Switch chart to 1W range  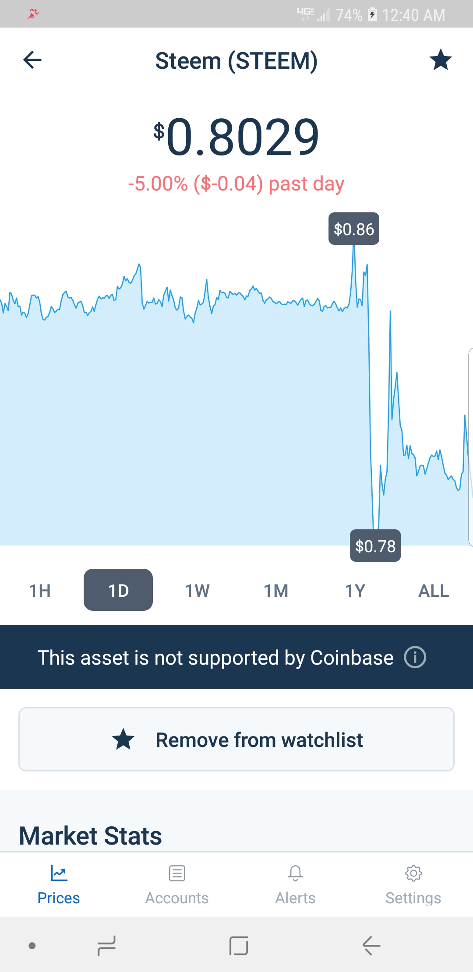tap(197, 591)
